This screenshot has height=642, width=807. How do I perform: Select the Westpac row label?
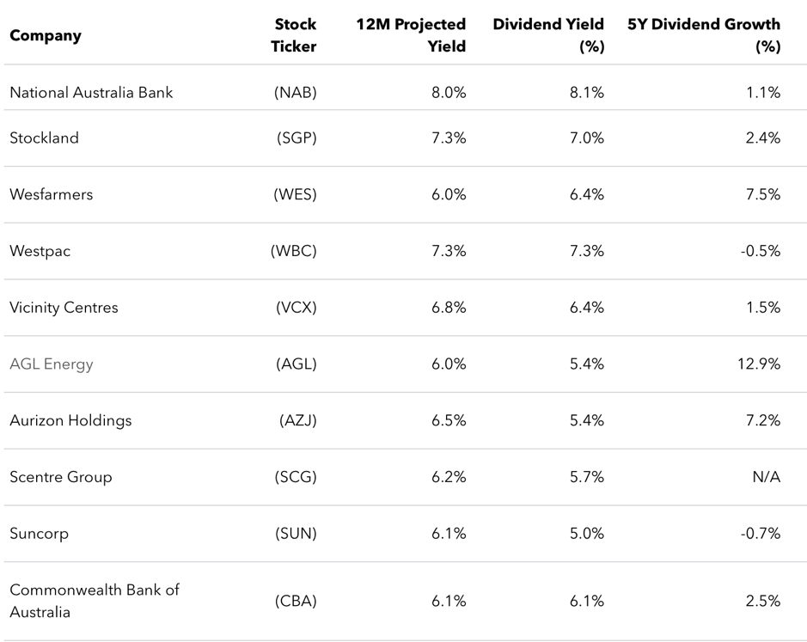tap(40, 252)
